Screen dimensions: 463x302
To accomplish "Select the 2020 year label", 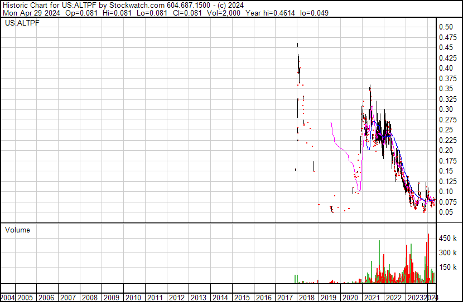I will [x=350, y=298].
